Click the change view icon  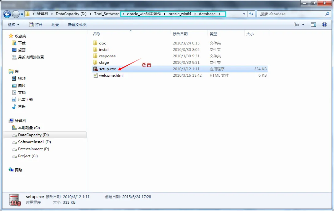[296, 25]
